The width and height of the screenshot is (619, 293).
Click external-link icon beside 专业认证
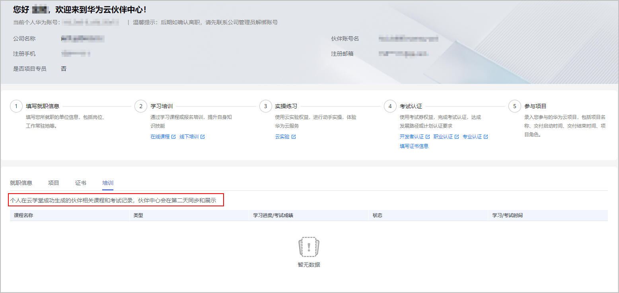(486, 137)
